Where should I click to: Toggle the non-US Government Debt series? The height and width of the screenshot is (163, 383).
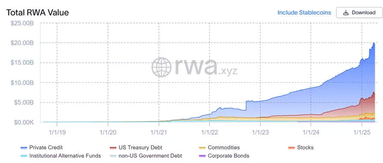coord(150,155)
